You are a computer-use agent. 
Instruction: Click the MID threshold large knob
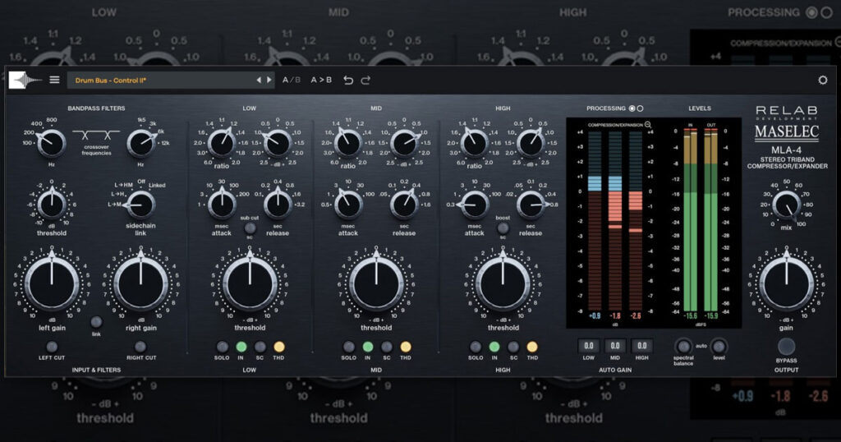(376, 283)
